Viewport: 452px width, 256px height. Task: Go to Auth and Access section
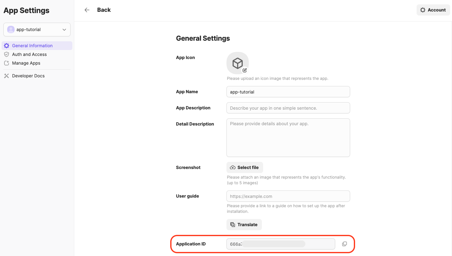pos(29,54)
